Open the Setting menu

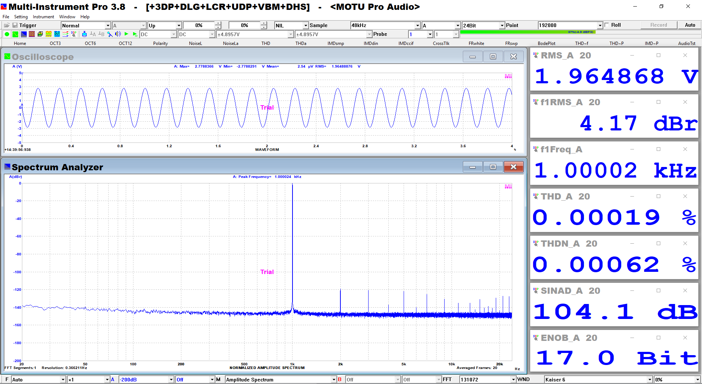pyautogui.click(x=21, y=16)
